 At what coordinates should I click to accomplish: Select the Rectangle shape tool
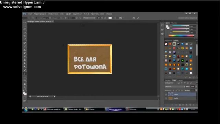(25, 81)
